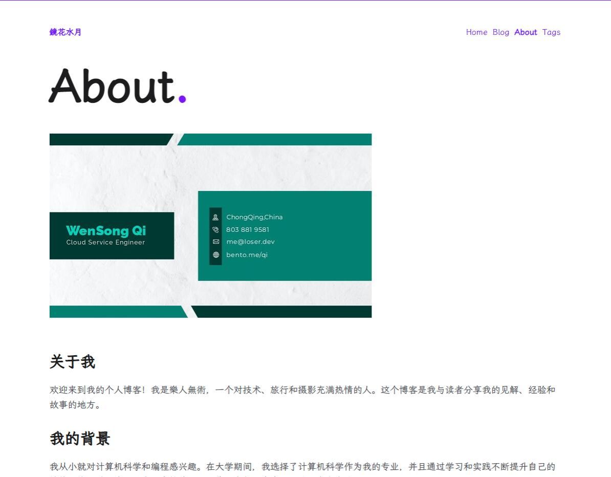The height and width of the screenshot is (477, 611).
Task: Click the 我的背景 section heading
Action: click(x=80, y=439)
